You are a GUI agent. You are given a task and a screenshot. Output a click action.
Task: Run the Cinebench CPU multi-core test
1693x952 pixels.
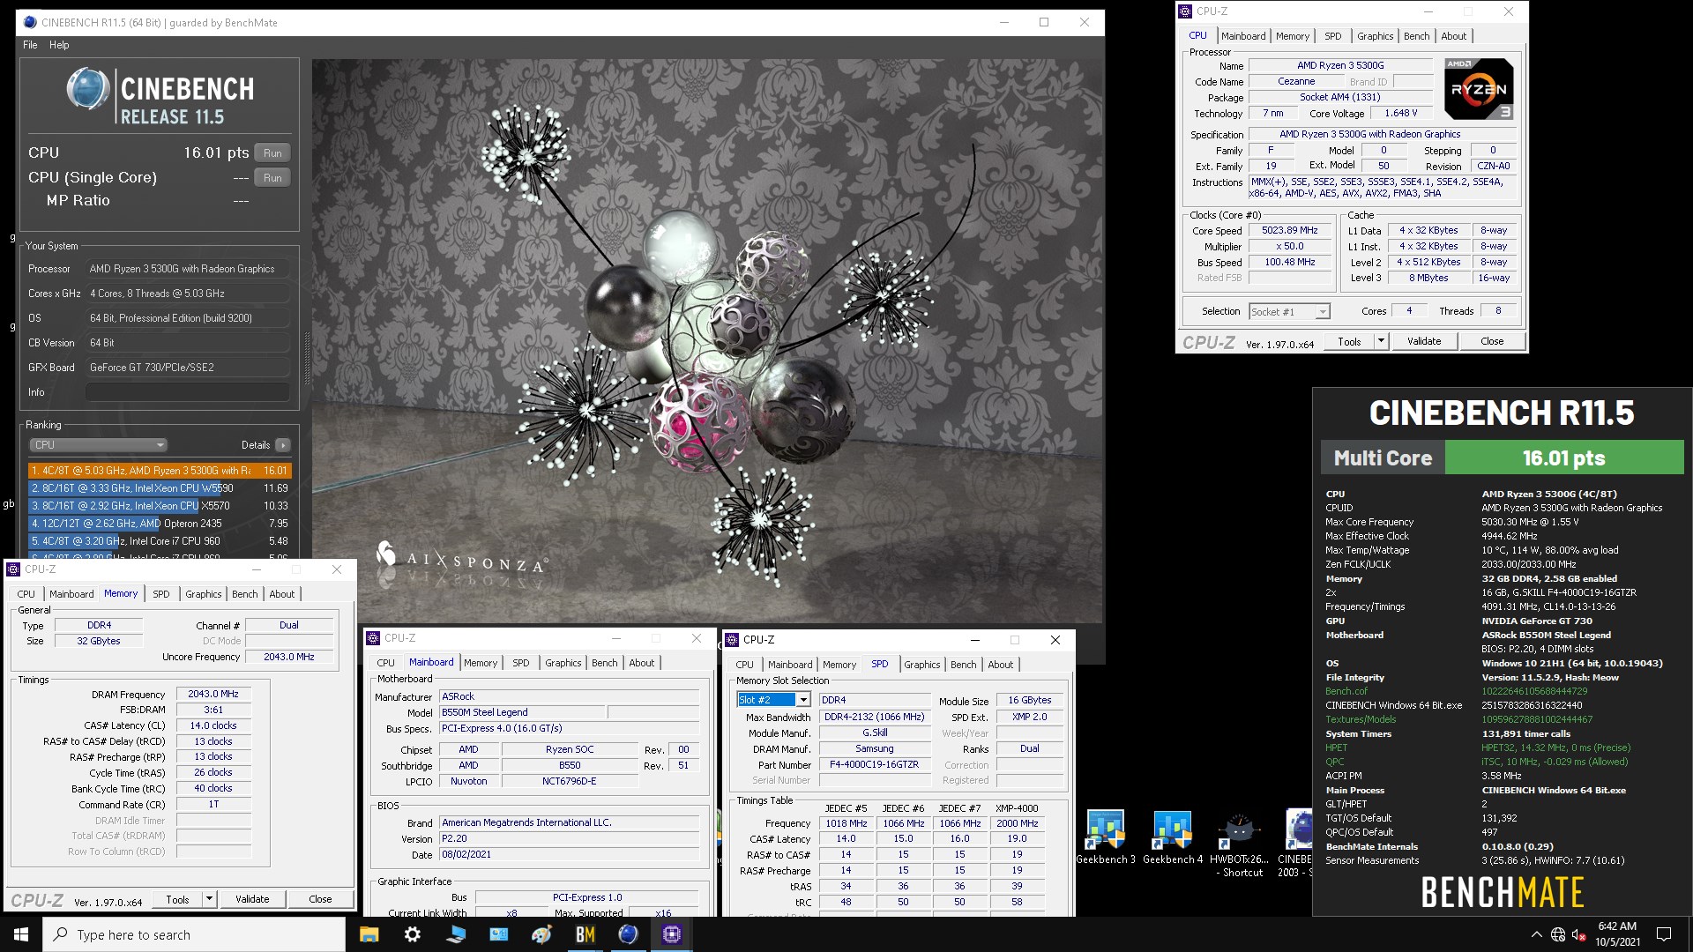(272, 153)
